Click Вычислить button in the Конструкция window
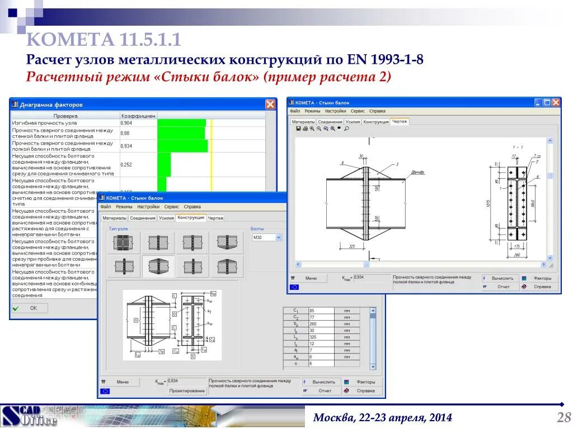 pyautogui.click(x=321, y=382)
